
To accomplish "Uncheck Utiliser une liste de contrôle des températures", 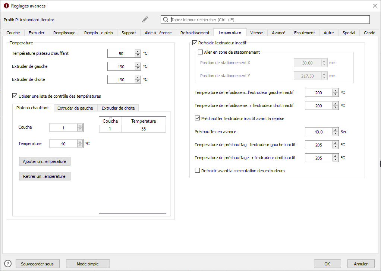I will [15, 96].
